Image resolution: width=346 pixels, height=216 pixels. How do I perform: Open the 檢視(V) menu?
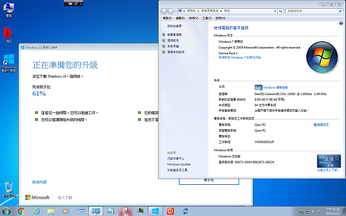194,18
